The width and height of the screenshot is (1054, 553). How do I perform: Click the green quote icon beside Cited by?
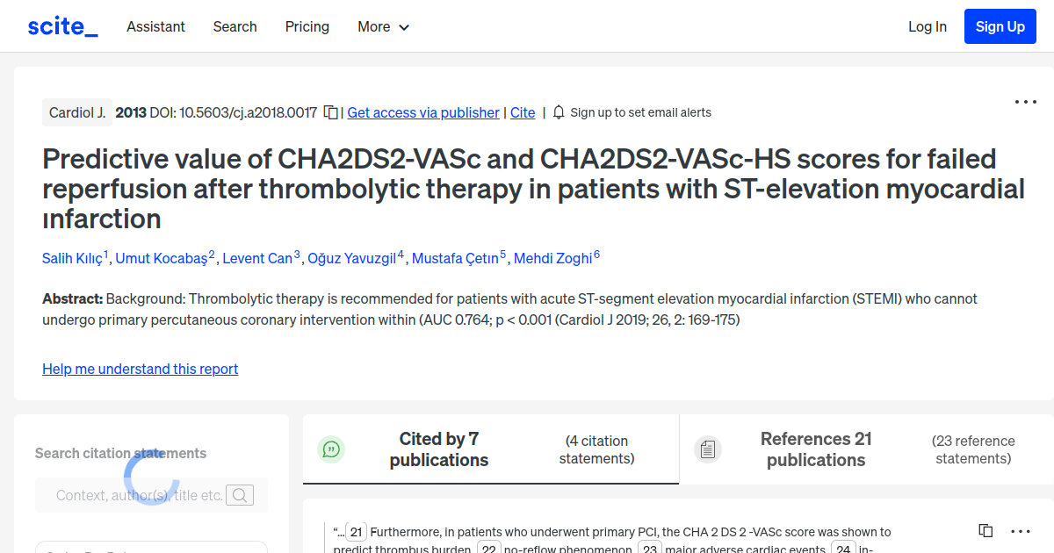[331, 449]
